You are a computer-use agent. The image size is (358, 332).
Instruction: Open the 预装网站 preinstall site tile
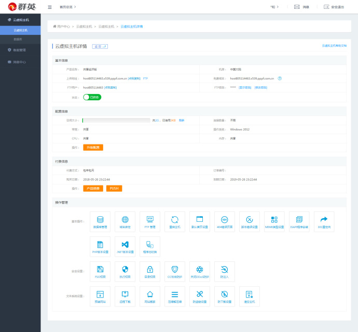pos(100,297)
